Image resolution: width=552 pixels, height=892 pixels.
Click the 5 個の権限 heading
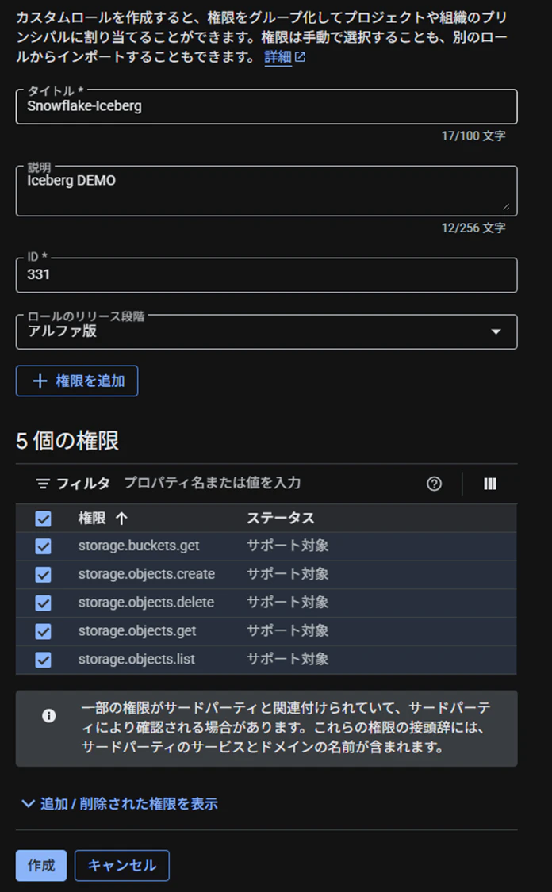click(67, 441)
